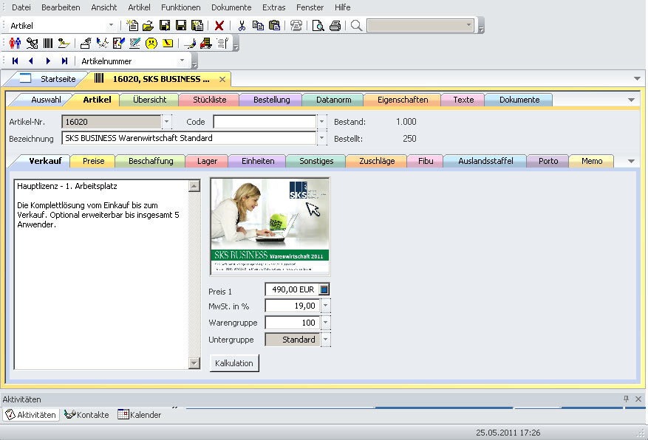Expand the tab overflow arrow beside Dokumente
Image resolution: width=648 pixels, height=440 pixels.
[x=631, y=100]
